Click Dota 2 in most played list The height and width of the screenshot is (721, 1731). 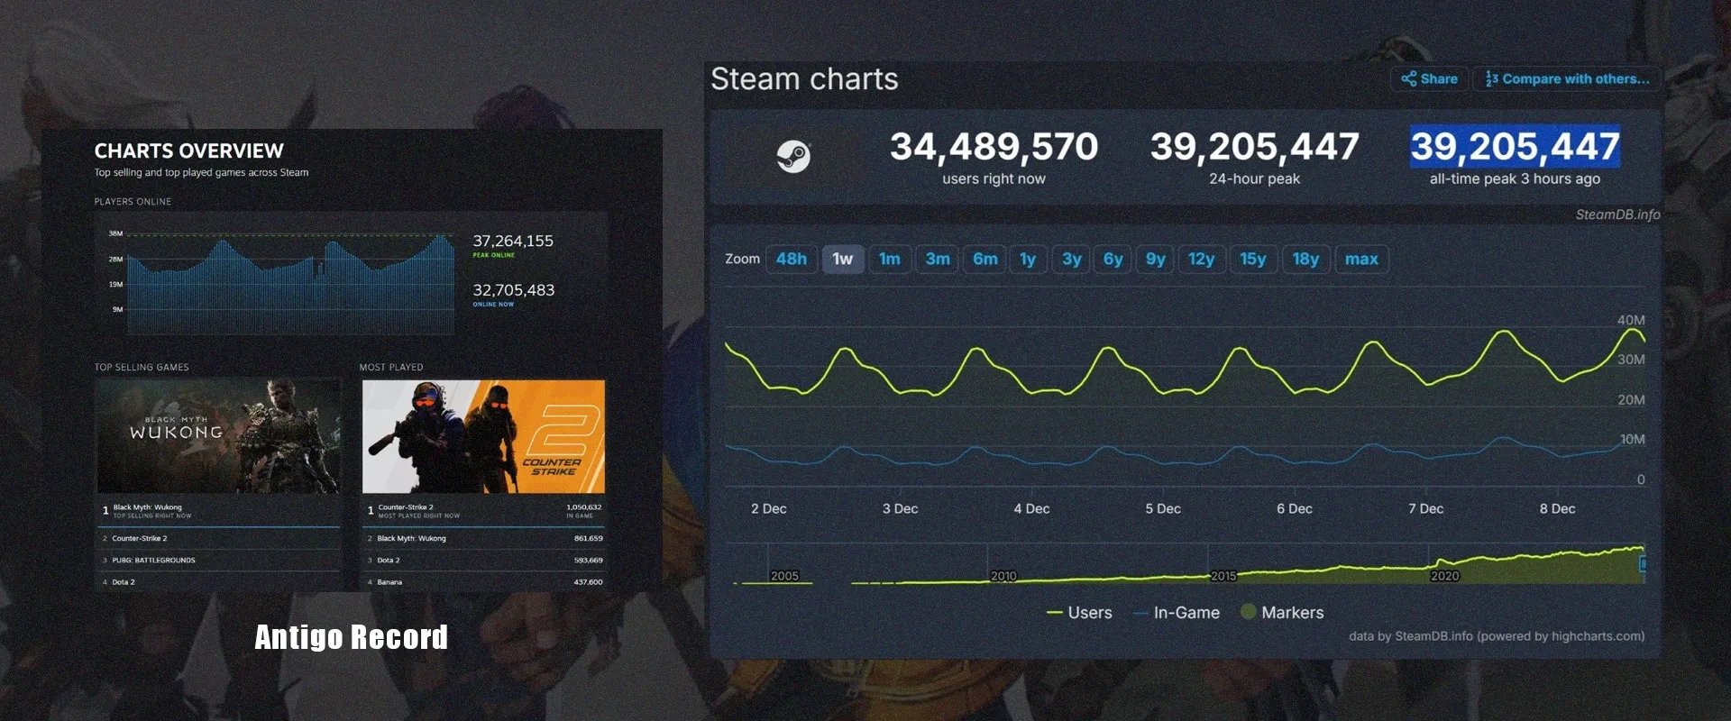tap(483, 560)
